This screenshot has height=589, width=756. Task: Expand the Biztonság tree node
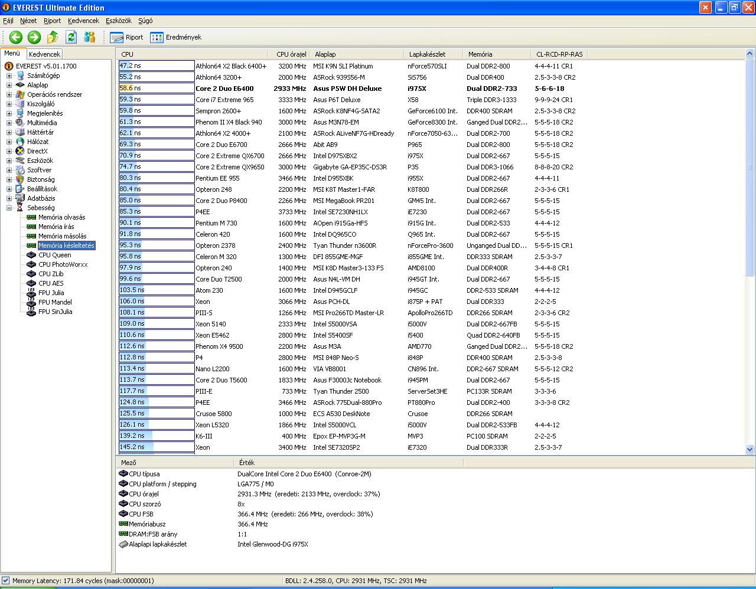click(x=9, y=179)
